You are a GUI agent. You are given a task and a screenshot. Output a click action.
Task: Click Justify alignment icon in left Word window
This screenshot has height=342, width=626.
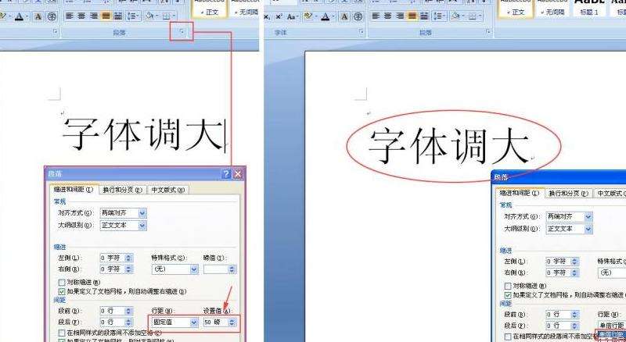[x=106, y=16]
